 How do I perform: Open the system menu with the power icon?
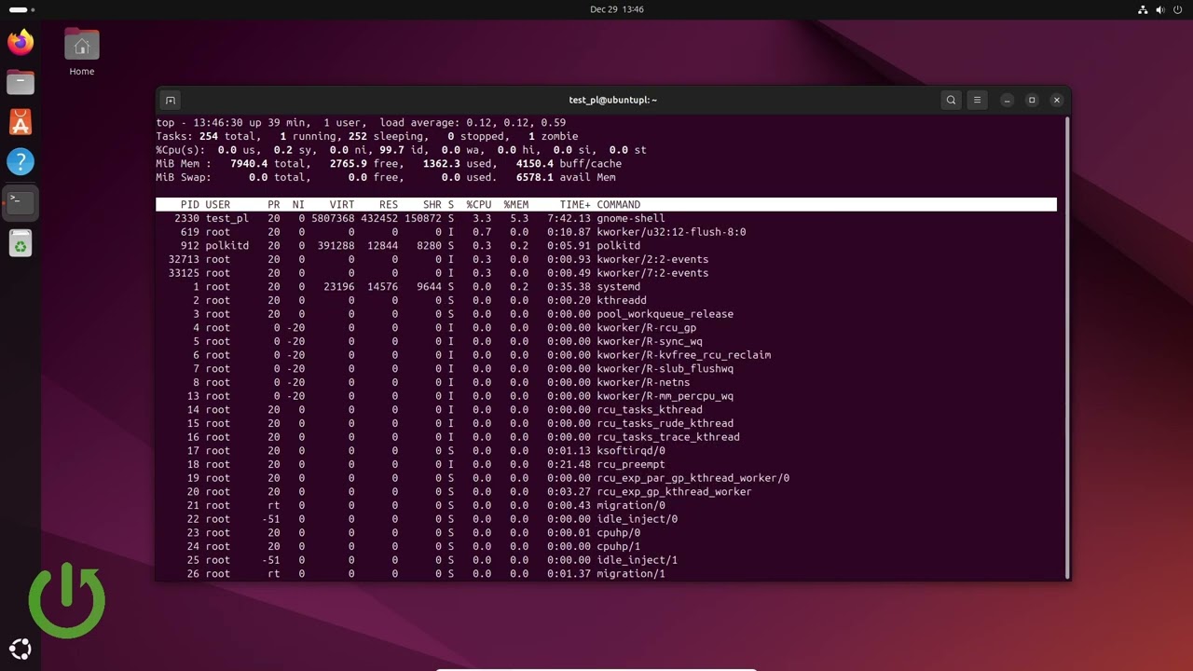[x=1178, y=9]
